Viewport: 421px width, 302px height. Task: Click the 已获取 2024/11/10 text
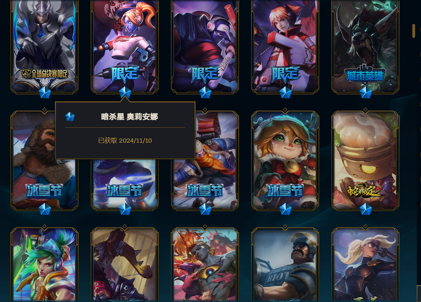125,141
